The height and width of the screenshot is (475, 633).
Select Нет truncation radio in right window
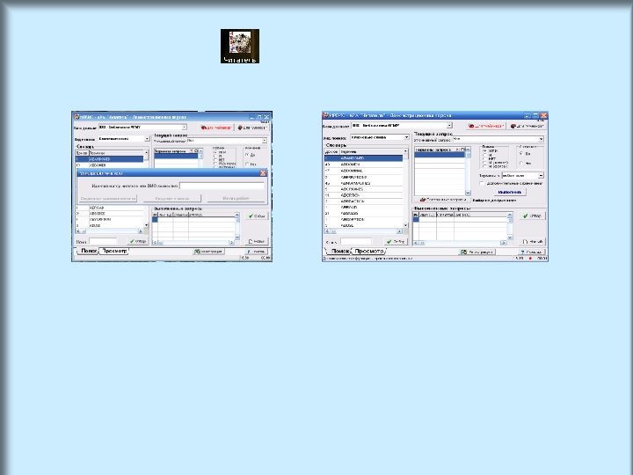point(521,164)
